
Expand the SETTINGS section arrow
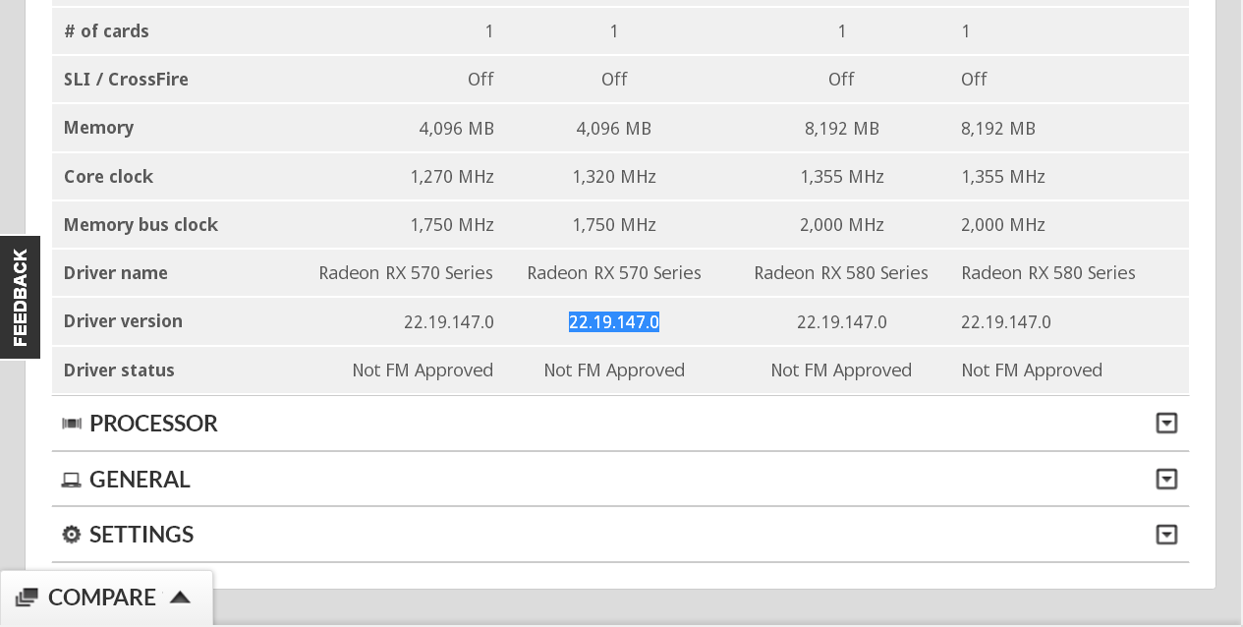[1166, 535]
